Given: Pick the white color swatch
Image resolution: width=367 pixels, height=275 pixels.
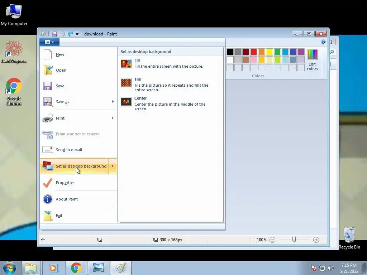Looking at the screenshot, I should [230, 60].
